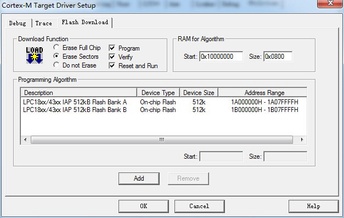Click the LOAD download icon
The width and height of the screenshot is (344, 218).
[35, 55]
